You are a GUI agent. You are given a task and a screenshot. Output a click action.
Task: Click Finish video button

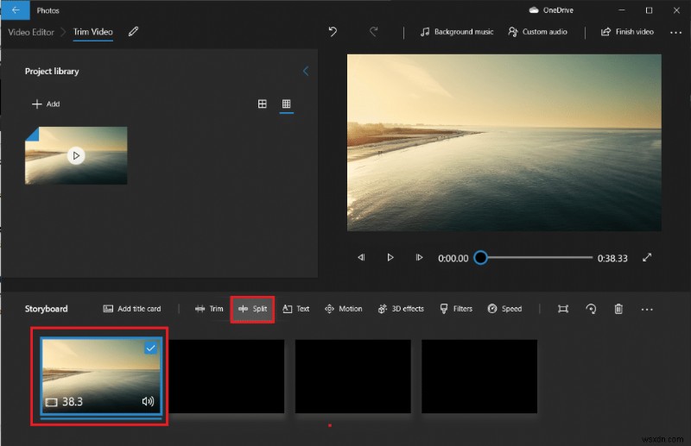(626, 32)
